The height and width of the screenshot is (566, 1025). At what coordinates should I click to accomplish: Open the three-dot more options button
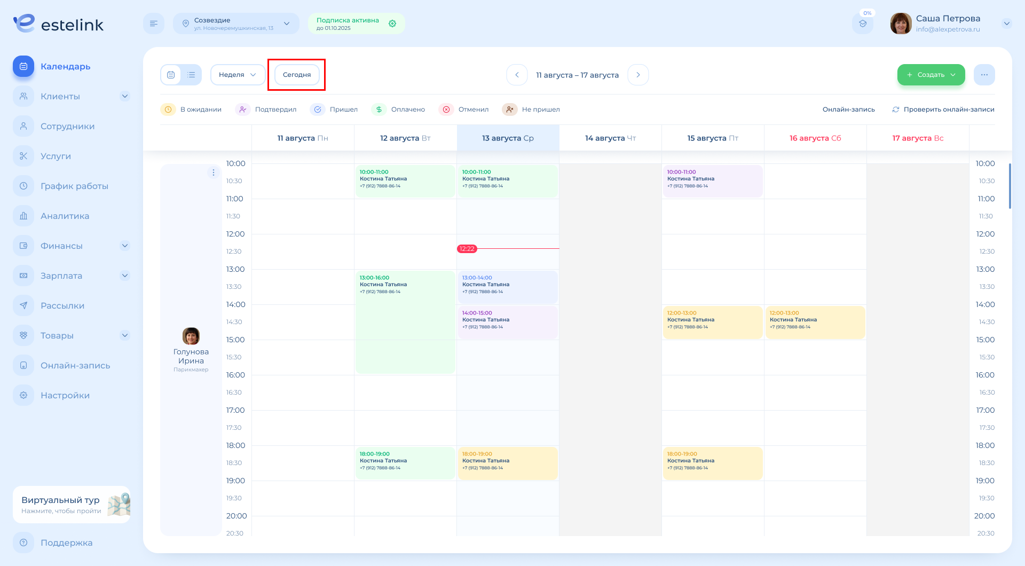pyautogui.click(x=984, y=75)
